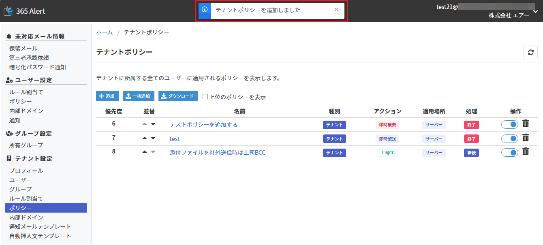Viewport: 543px width, 245px height.
Task: Click the refresh icon button
Action: [x=530, y=52]
